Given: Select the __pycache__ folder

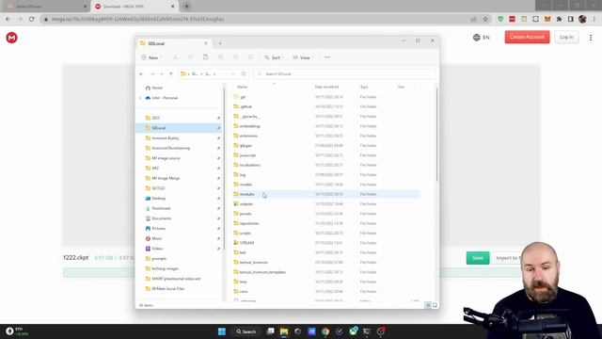Looking at the screenshot, I should point(249,117).
